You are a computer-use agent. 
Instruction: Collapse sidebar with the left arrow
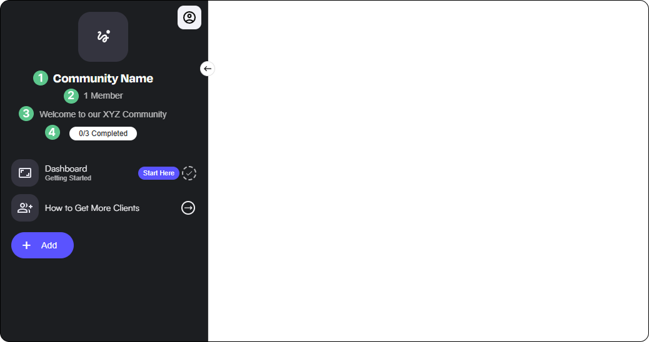(208, 69)
